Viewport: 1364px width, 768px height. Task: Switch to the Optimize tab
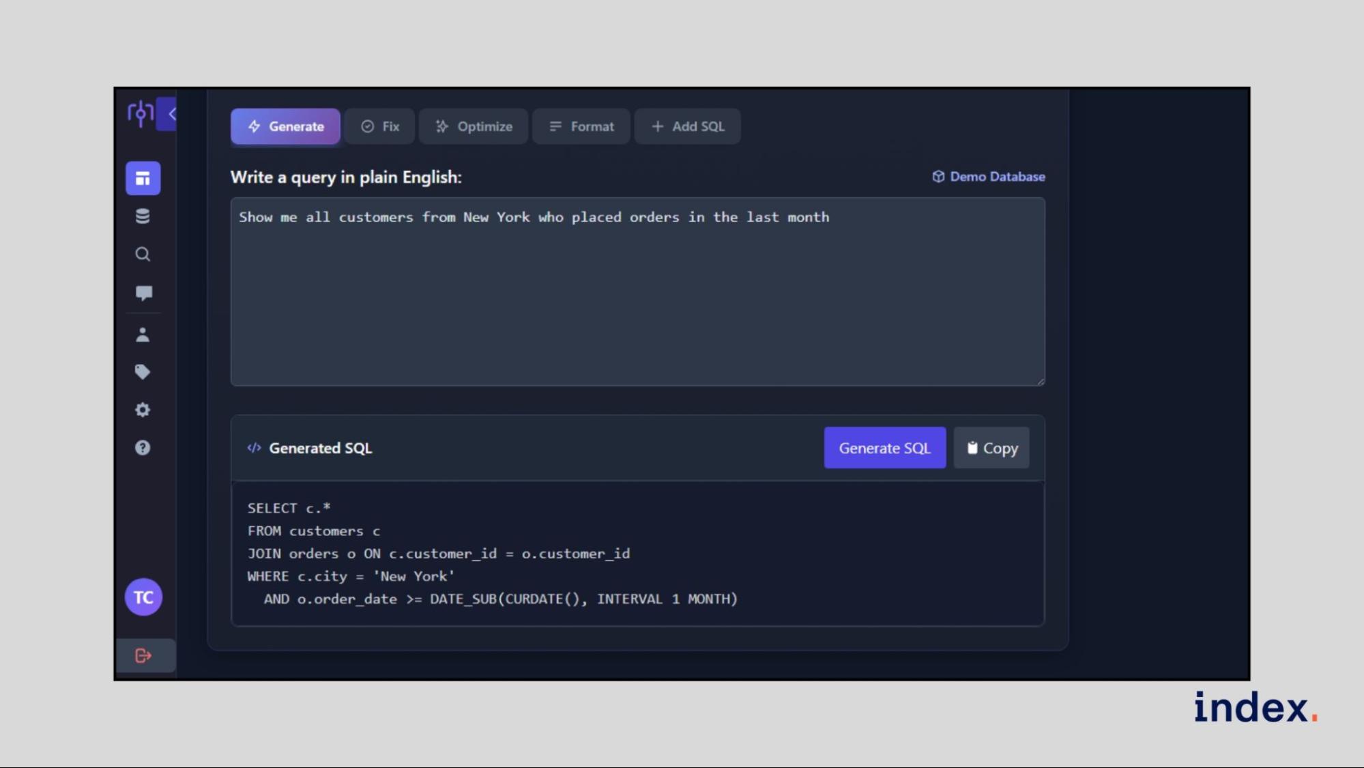pyautogui.click(x=474, y=126)
